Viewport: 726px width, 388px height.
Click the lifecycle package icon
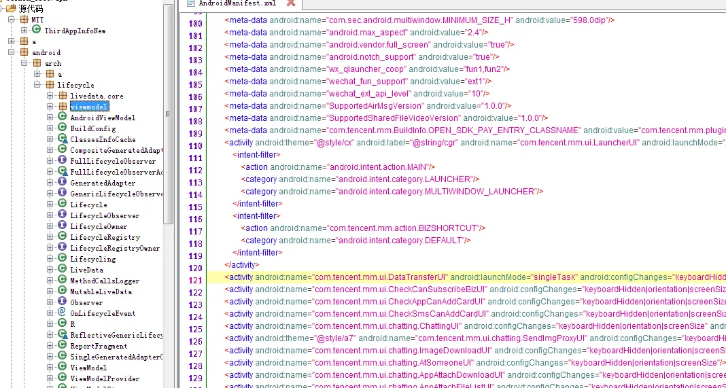50,85
